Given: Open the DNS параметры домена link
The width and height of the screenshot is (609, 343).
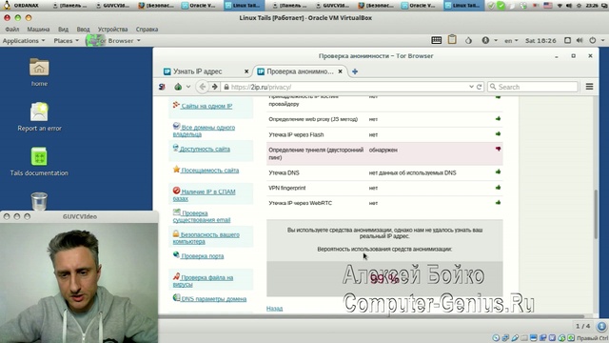Looking at the screenshot, I should [x=214, y=298].
